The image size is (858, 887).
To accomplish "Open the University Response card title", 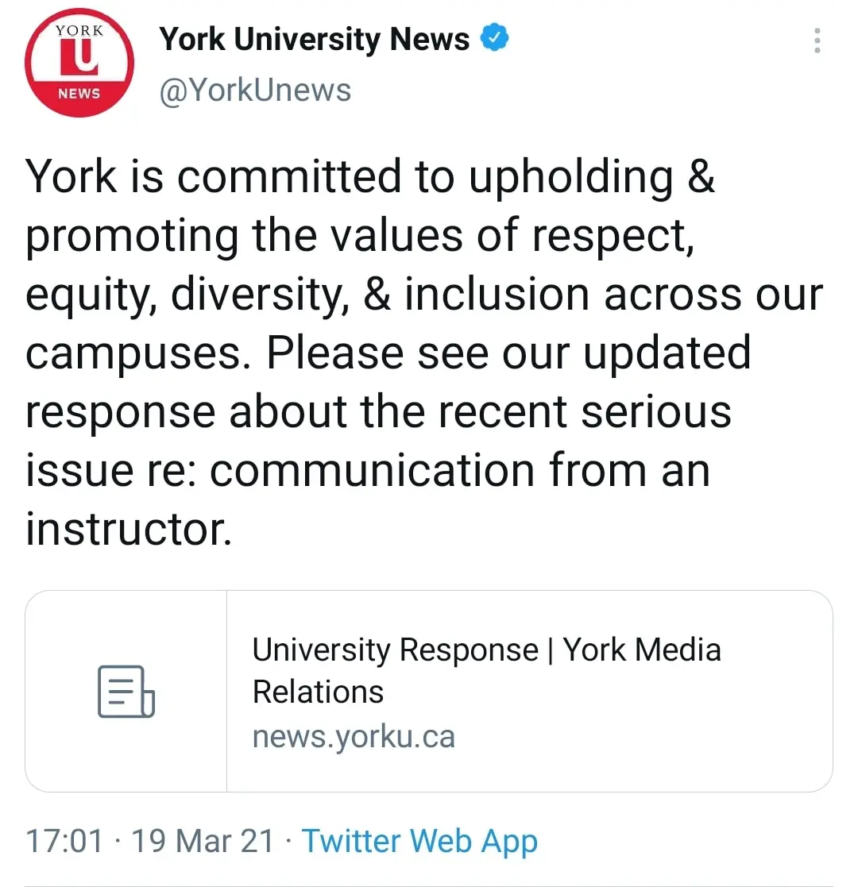I will click(486, 650).
